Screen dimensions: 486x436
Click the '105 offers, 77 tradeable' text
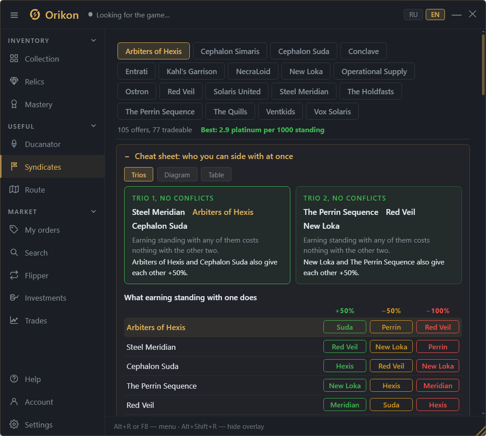(155, 130)
